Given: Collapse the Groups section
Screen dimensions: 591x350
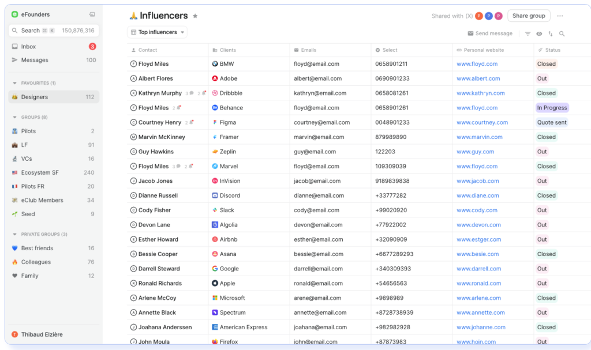Looking at the screenshot, I should (14, 117).
